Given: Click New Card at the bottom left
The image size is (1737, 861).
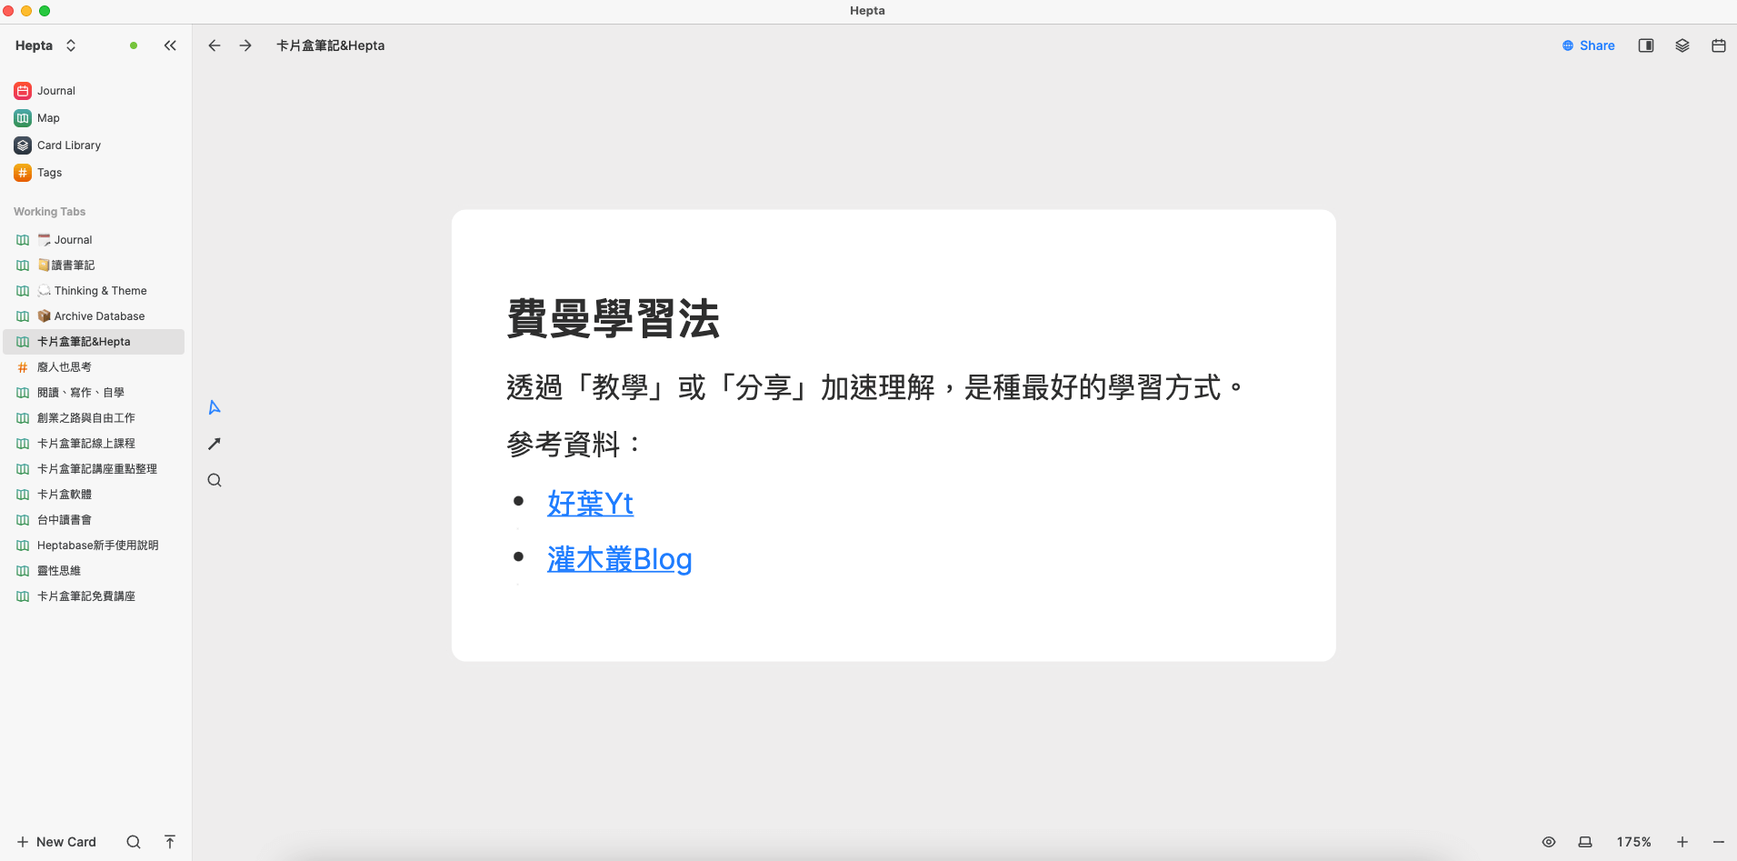Looking at the screenshot, I should (x=56, y=842).
